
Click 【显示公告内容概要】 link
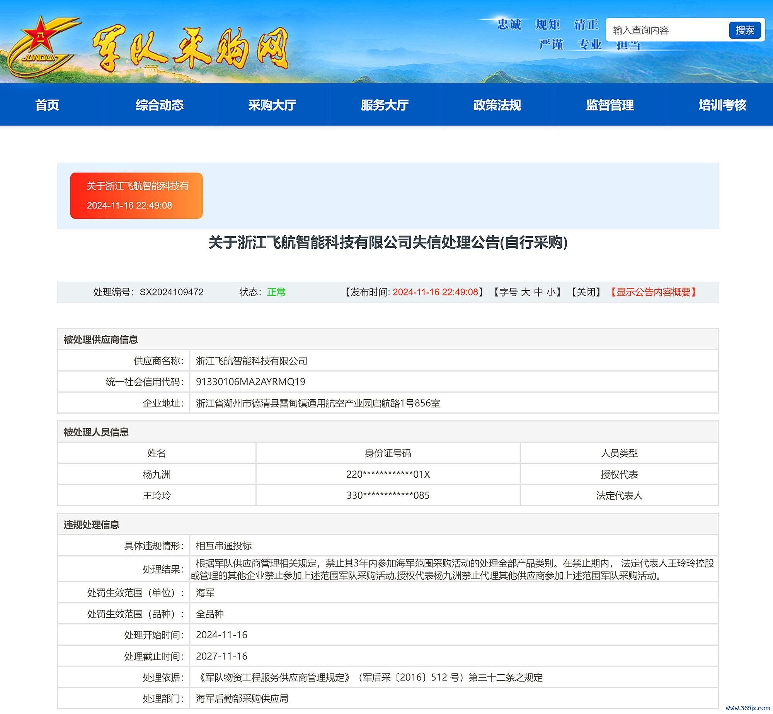pos(653,292)
